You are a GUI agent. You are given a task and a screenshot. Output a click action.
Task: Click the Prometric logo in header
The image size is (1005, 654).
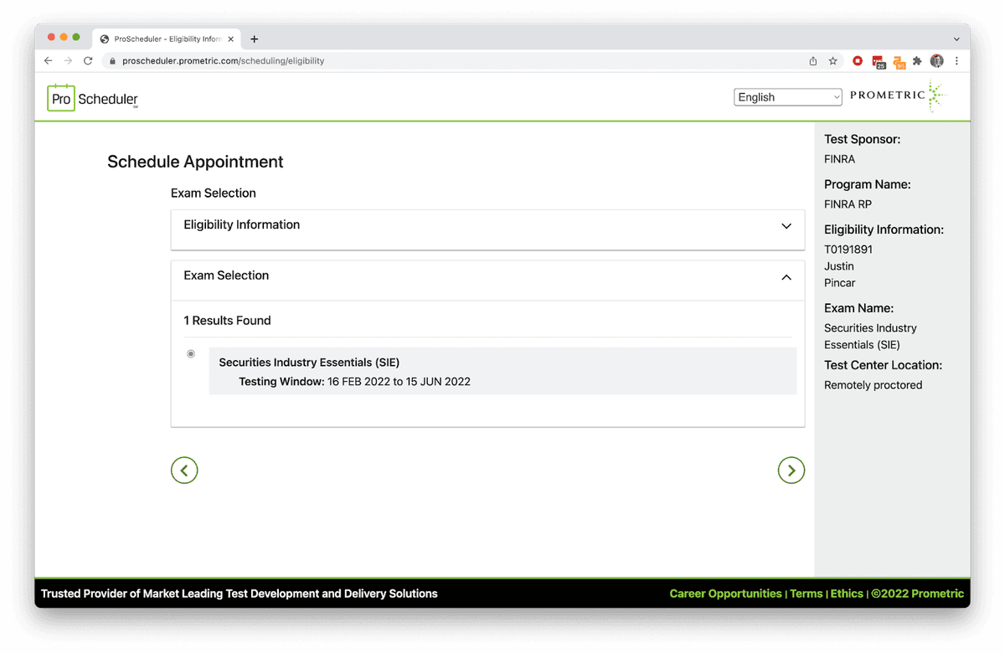point(896,96)
